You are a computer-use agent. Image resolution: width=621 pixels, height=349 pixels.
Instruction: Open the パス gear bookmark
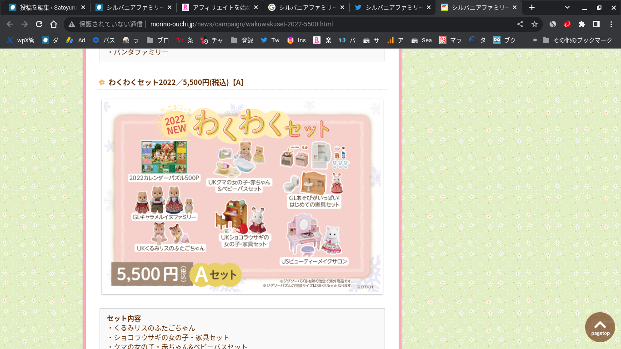104,40
